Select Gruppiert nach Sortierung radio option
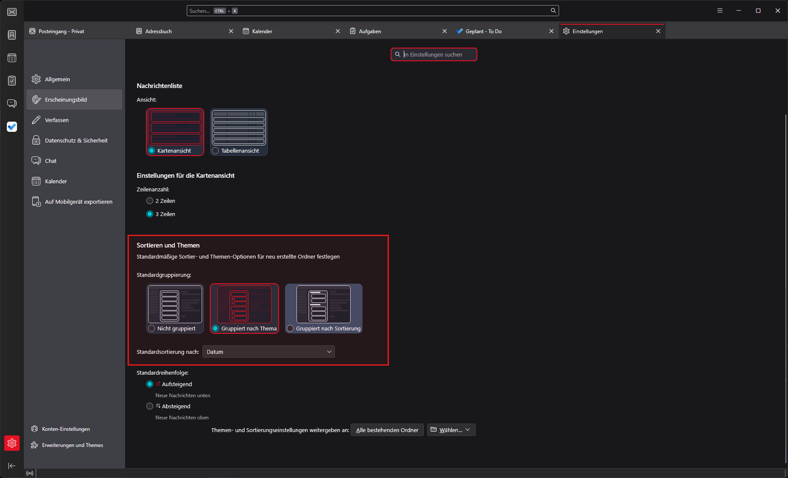788x478 pixels. 290,328
